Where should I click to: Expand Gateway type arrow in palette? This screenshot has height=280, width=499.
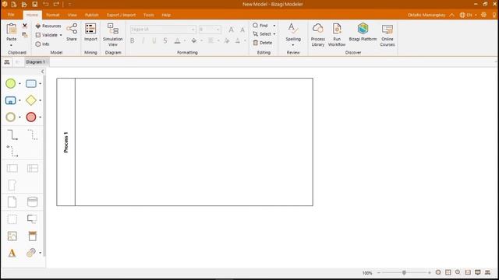point(40,100)
